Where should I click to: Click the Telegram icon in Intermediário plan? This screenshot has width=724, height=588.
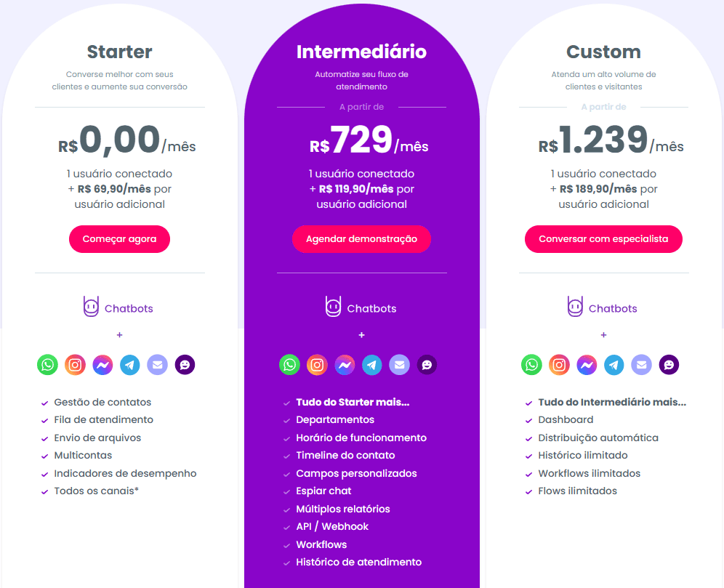372,365
